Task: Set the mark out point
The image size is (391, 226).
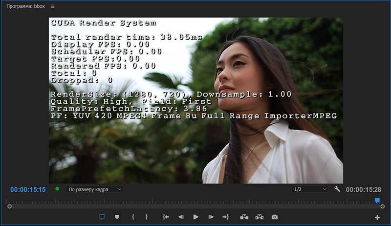Action: click(146, 217)
